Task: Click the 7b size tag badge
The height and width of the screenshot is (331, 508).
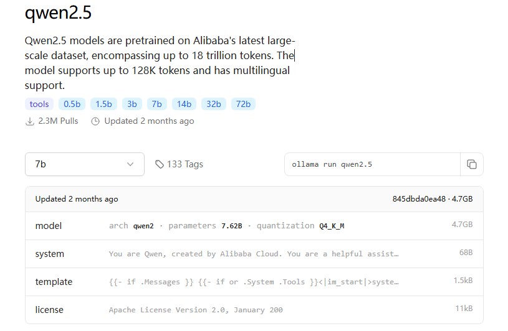Action: (156, 104)
